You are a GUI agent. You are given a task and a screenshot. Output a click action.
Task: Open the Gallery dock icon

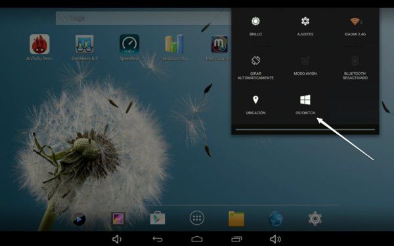(118, 218)
